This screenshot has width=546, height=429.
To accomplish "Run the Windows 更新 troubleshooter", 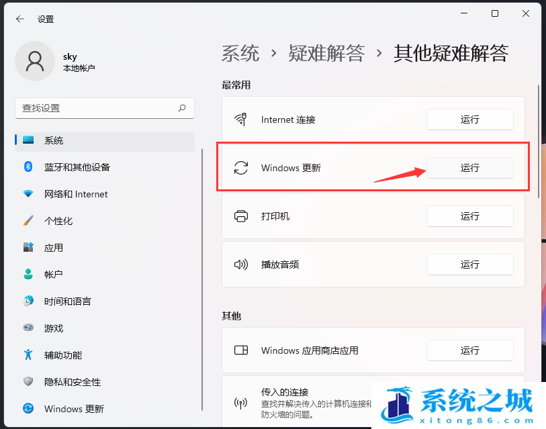I will point(469,168).
